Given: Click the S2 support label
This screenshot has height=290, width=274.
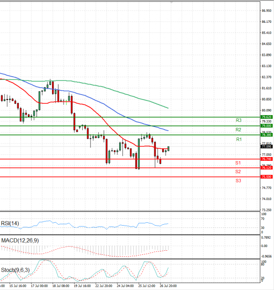Looking at the screenshot, I should [x=238, y=172].
